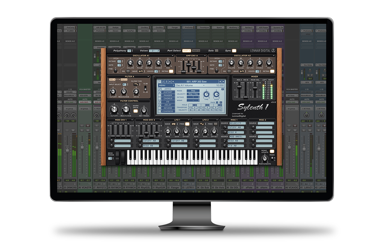Click LennarDigital logo icon

[x=273, y=50]
